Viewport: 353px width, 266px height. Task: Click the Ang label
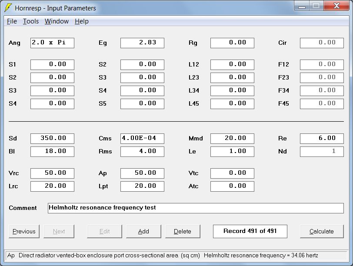(x=14, y=43)
